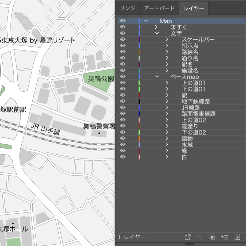Select the 路面電車線路 layer name
This screenshot has width=246, height=246.
click(199, 114)
